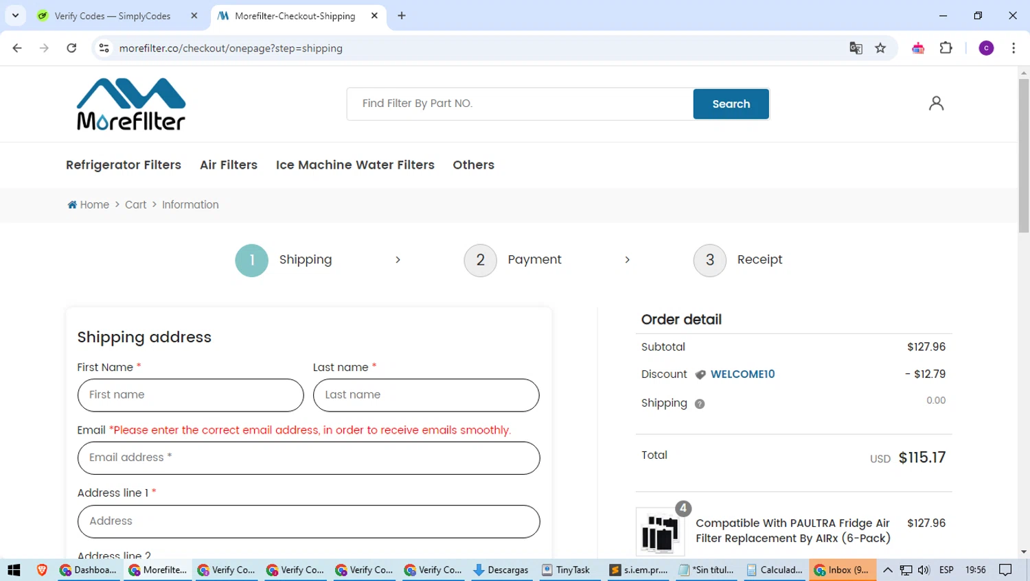The height and width of the screenshot is (581, 1030).
Task: Click the page vertical scrollbar thumb
Action: pyautogui.click(x=1024, y=154)
